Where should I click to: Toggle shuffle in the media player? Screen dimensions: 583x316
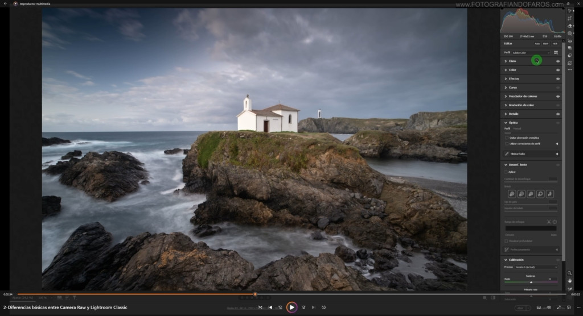(x=260, y=307)
